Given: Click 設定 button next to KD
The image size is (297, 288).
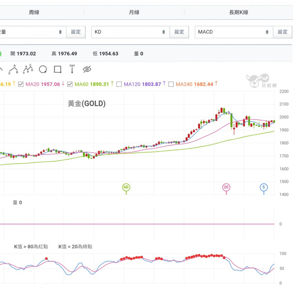Looking at the screenshot, I should pos(179,32).
